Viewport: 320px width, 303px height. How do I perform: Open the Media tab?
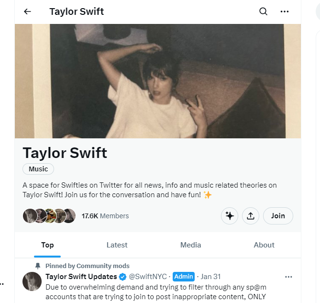tap(190, 245)
